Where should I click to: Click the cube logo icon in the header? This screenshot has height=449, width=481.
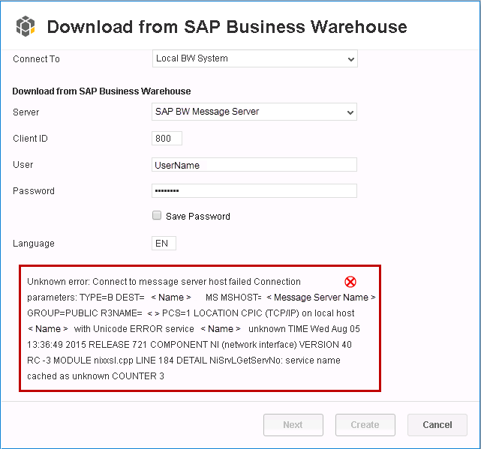click(x=26, y=26)
